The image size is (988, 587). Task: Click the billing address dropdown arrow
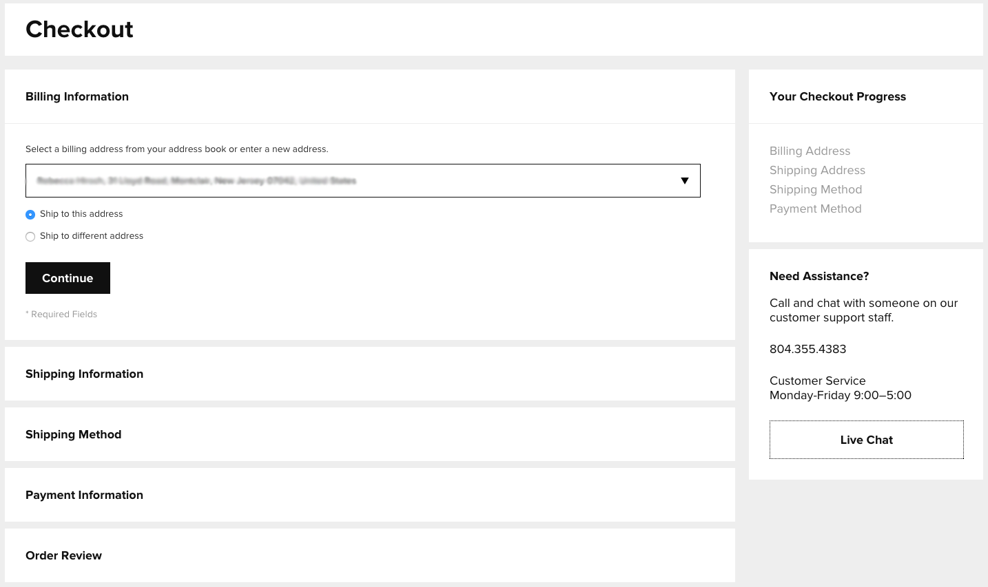tap(684, 181)
